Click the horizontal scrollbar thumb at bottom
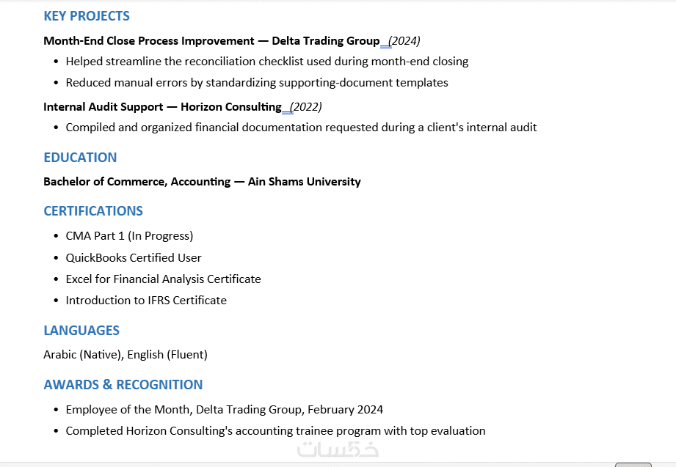The height and width of the screenshot is (467, 676). 633,465
